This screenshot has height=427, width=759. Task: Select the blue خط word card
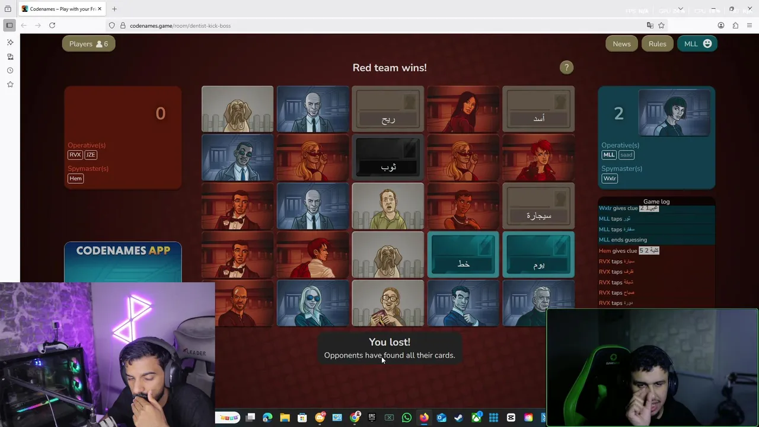[x=463, y=255]
